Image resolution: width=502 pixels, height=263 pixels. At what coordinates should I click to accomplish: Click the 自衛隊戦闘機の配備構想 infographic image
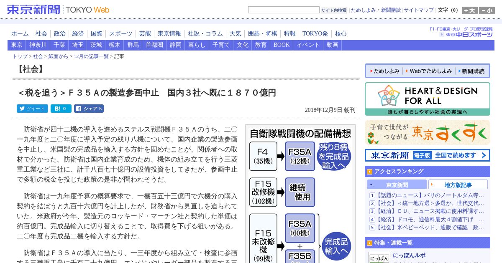point(300,194)
